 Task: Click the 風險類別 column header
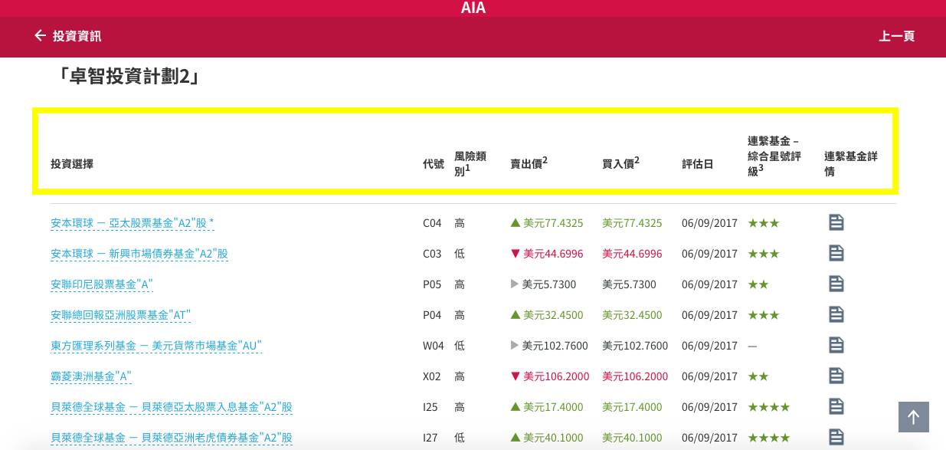tap(470, 163)
